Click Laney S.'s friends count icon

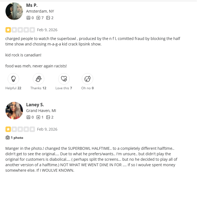(28, 117)
